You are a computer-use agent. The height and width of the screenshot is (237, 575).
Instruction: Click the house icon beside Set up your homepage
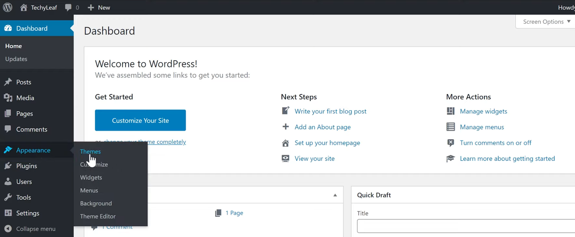[x=285, y=143]
